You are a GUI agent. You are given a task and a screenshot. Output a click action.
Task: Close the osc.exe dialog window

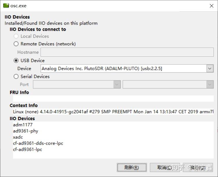click(x=211, y=6)
